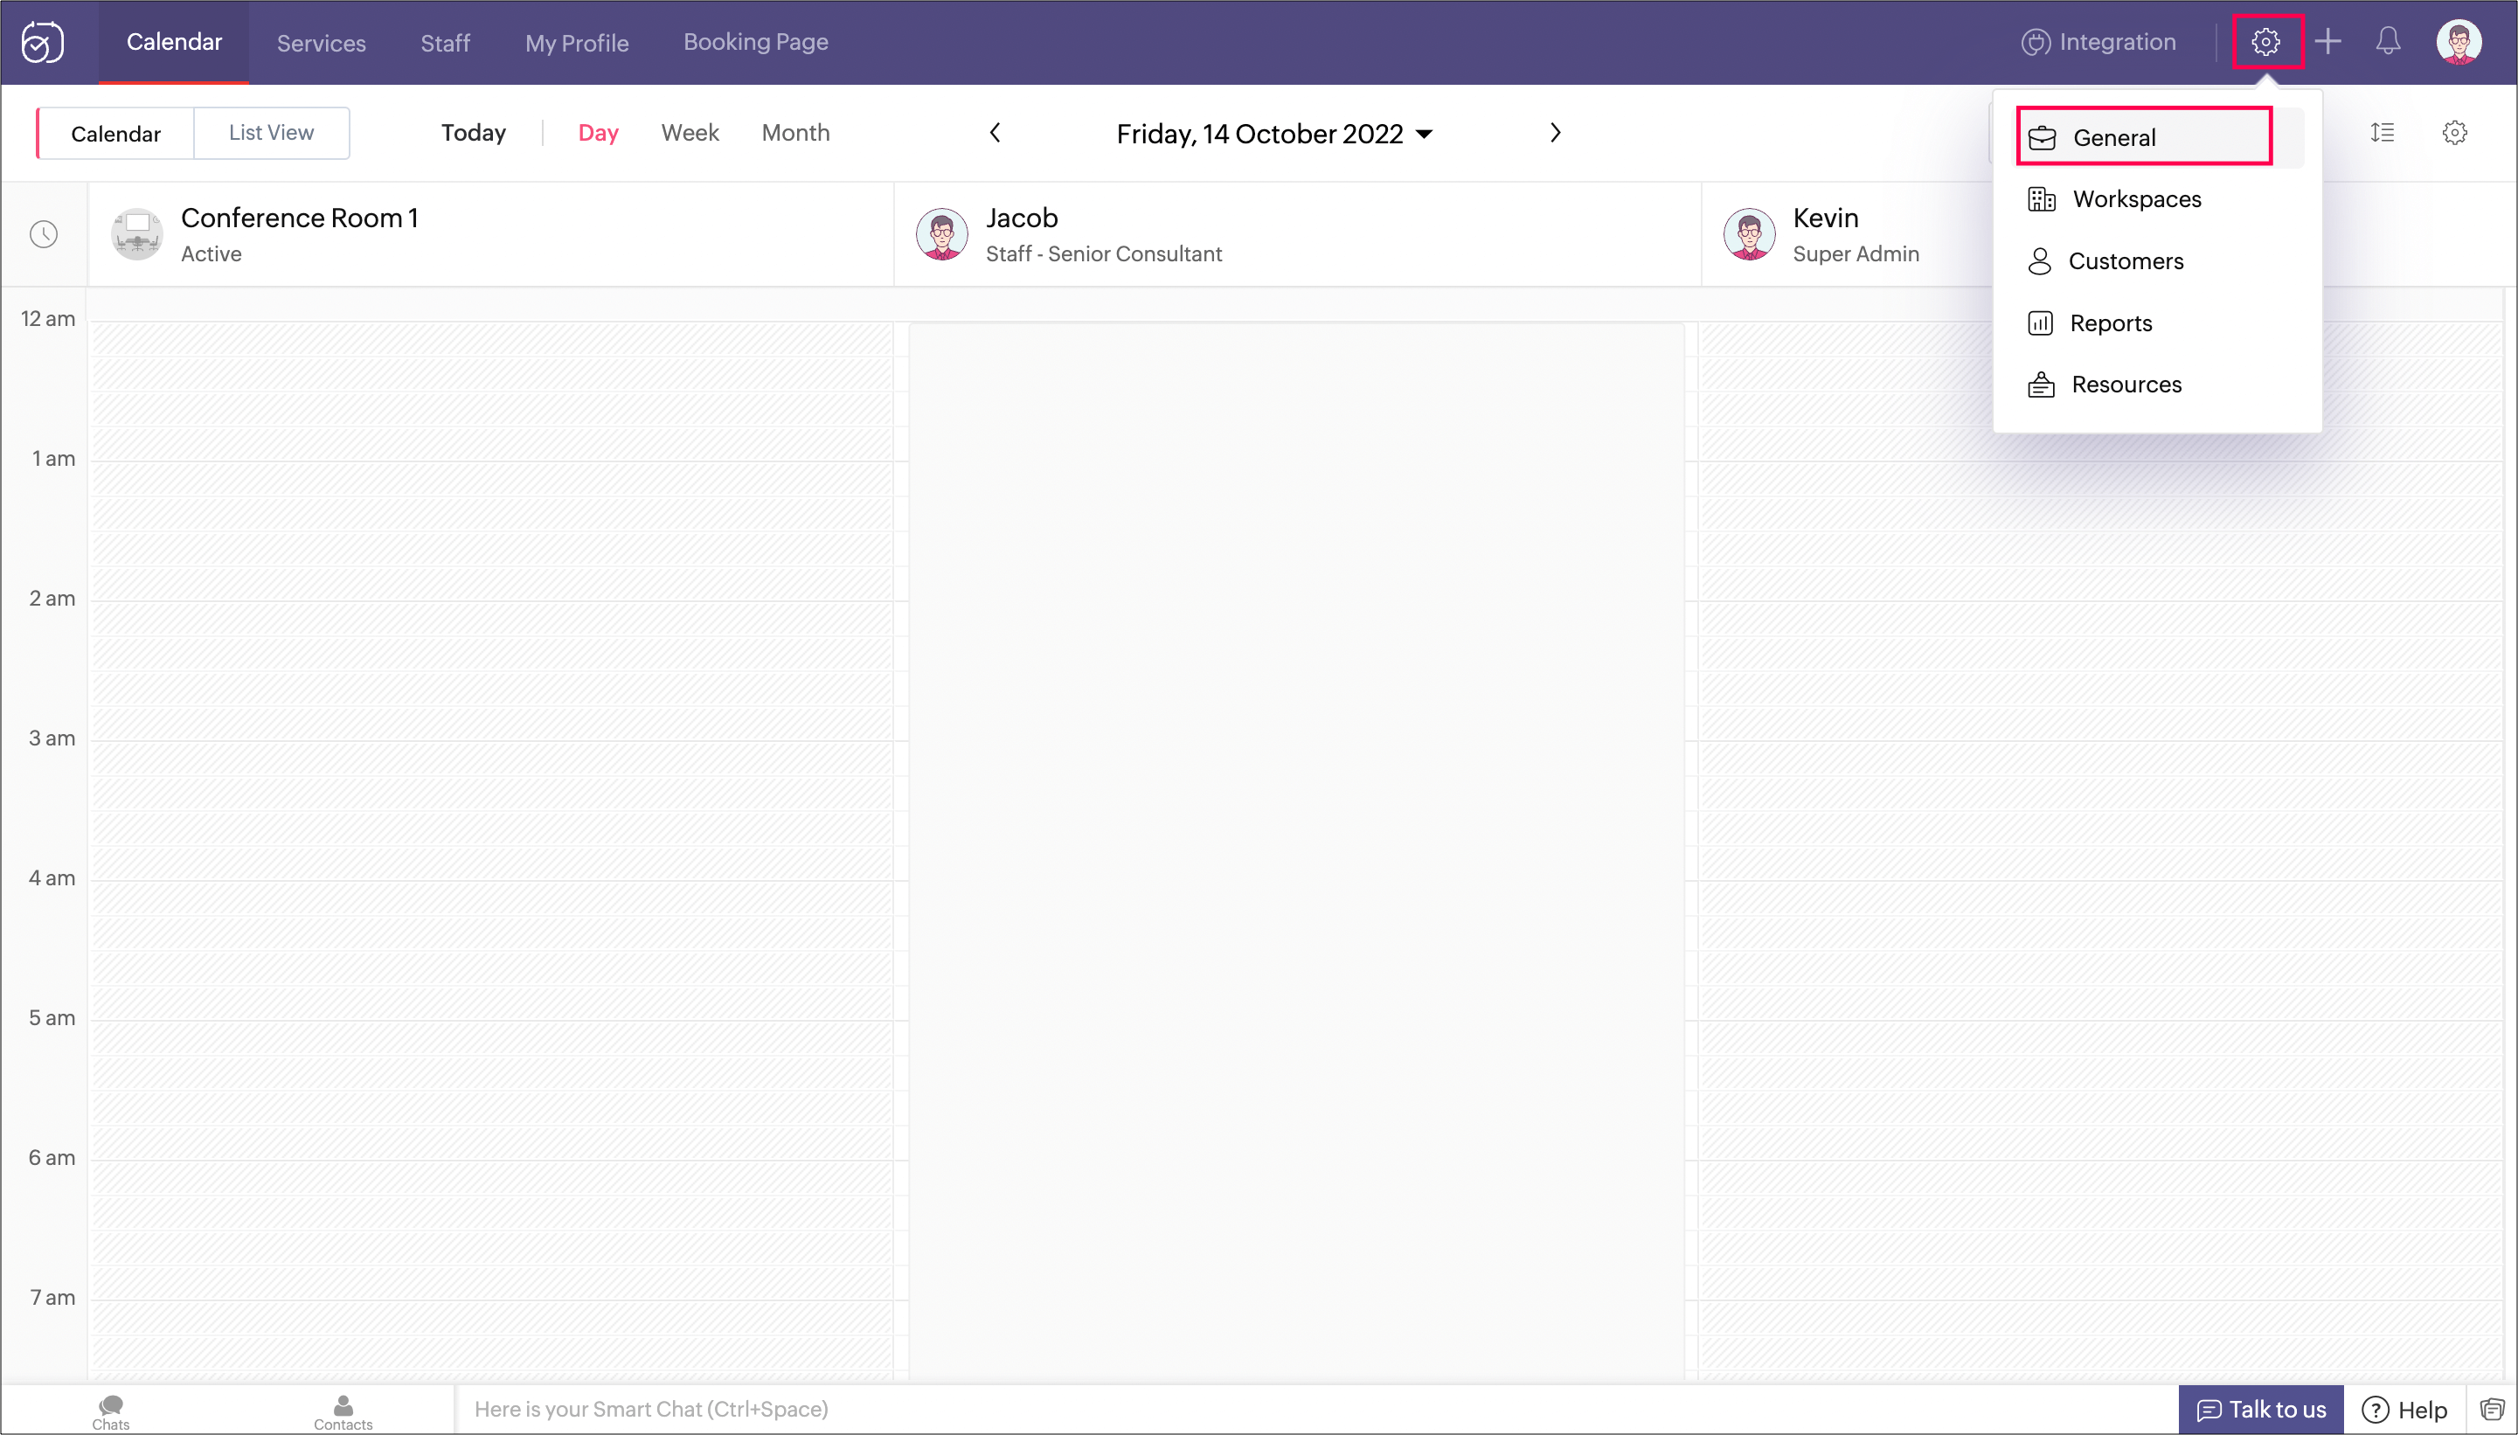Click the plus add-new icon

2327,41
